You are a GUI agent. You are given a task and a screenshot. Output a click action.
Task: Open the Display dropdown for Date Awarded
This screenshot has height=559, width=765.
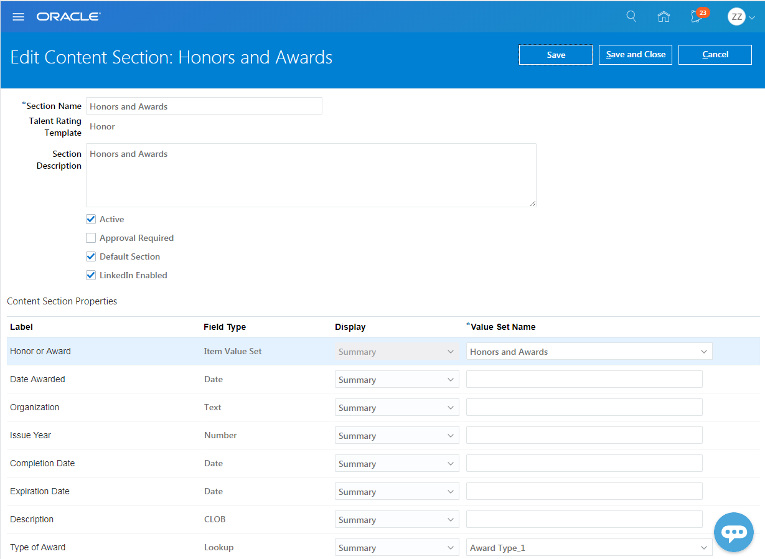(x=451, y=379)
